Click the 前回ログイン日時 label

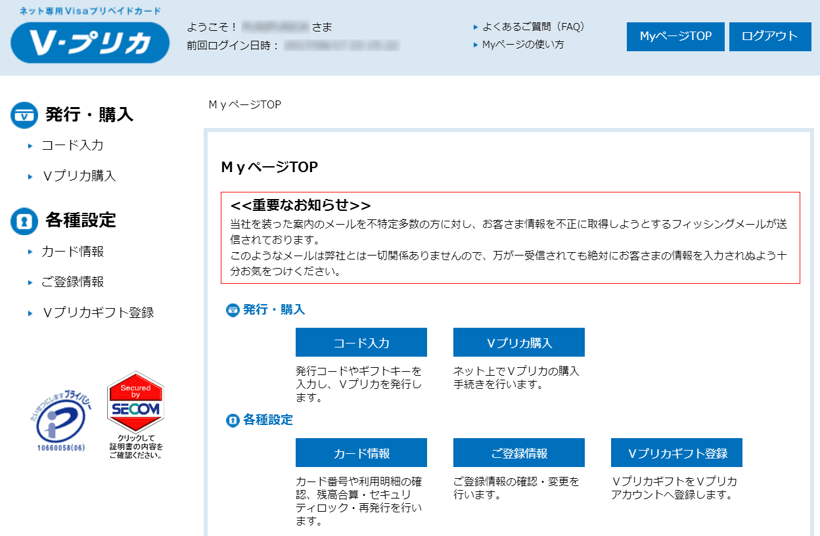233,45
